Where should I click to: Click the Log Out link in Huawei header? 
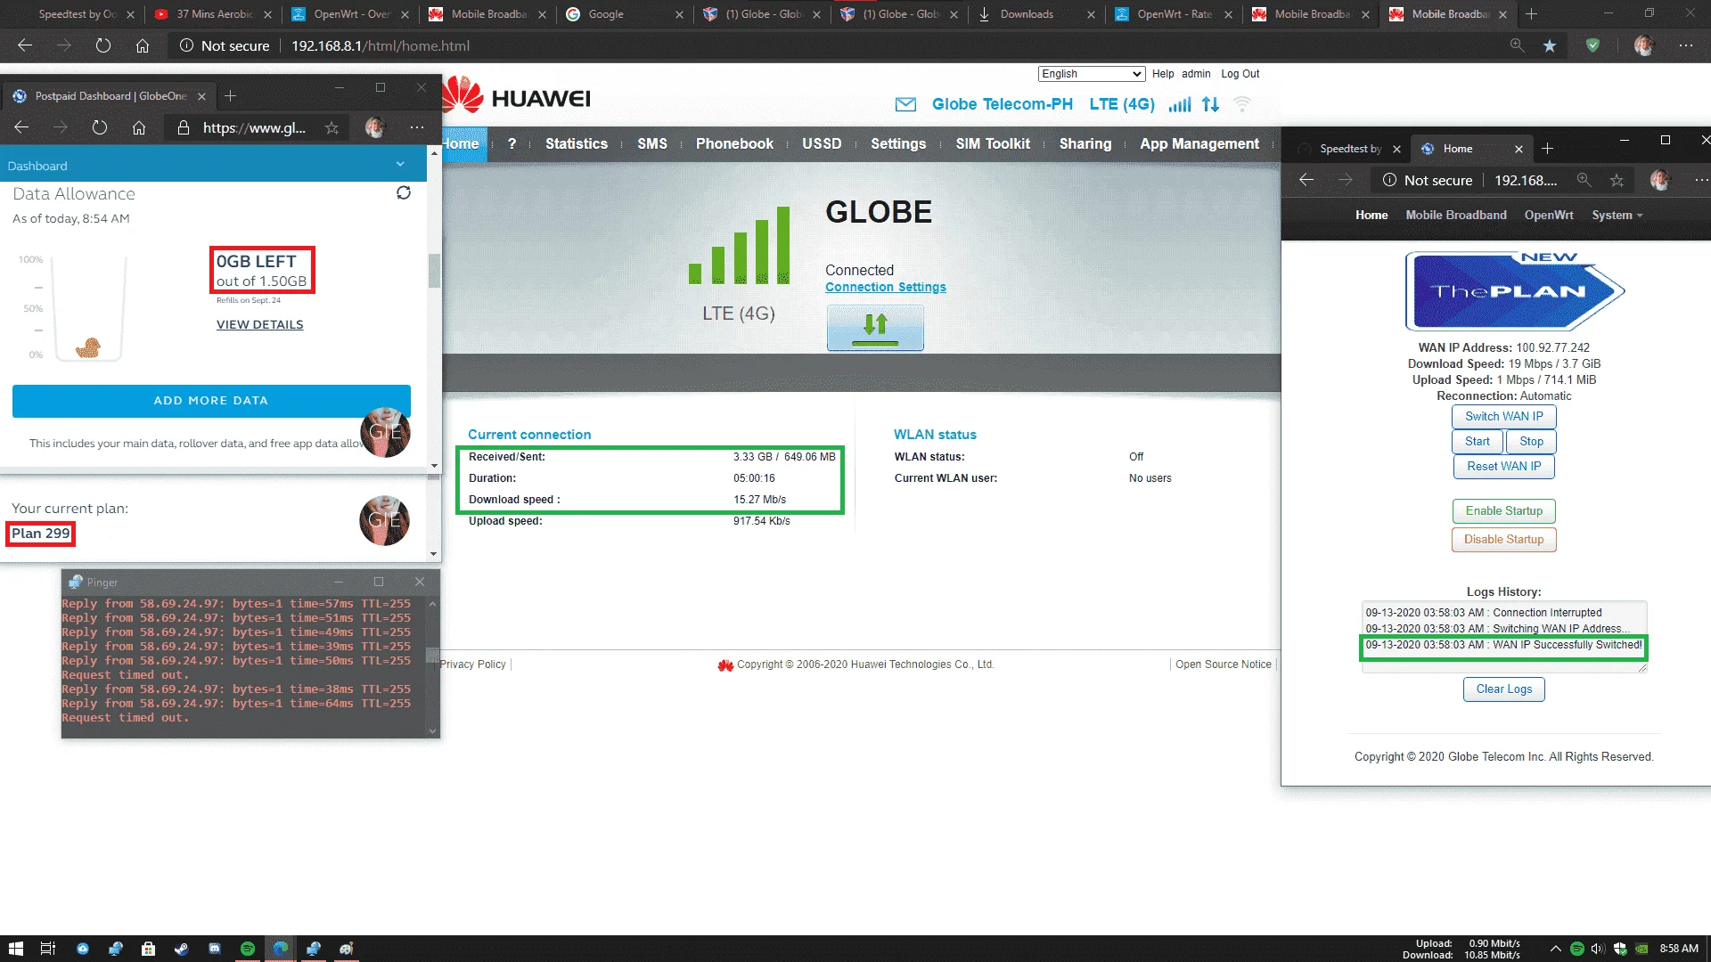[1240, 74]
